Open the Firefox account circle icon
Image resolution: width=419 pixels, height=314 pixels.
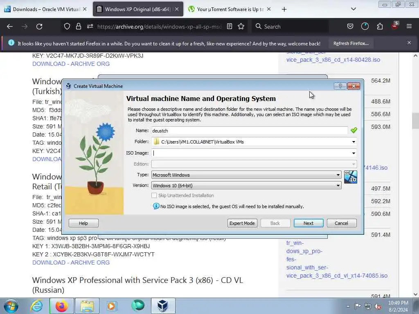click(365, 27)
